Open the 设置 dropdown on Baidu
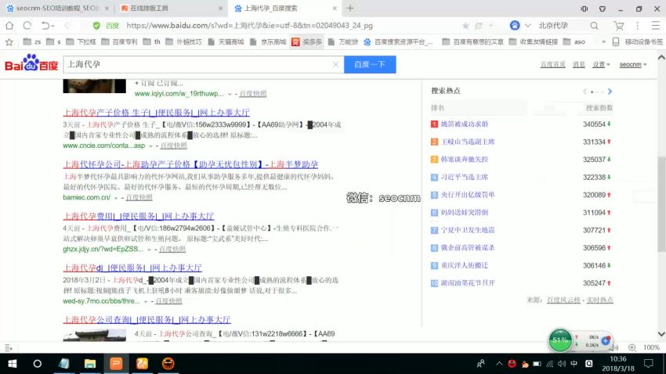 click(x=601, y=64)
